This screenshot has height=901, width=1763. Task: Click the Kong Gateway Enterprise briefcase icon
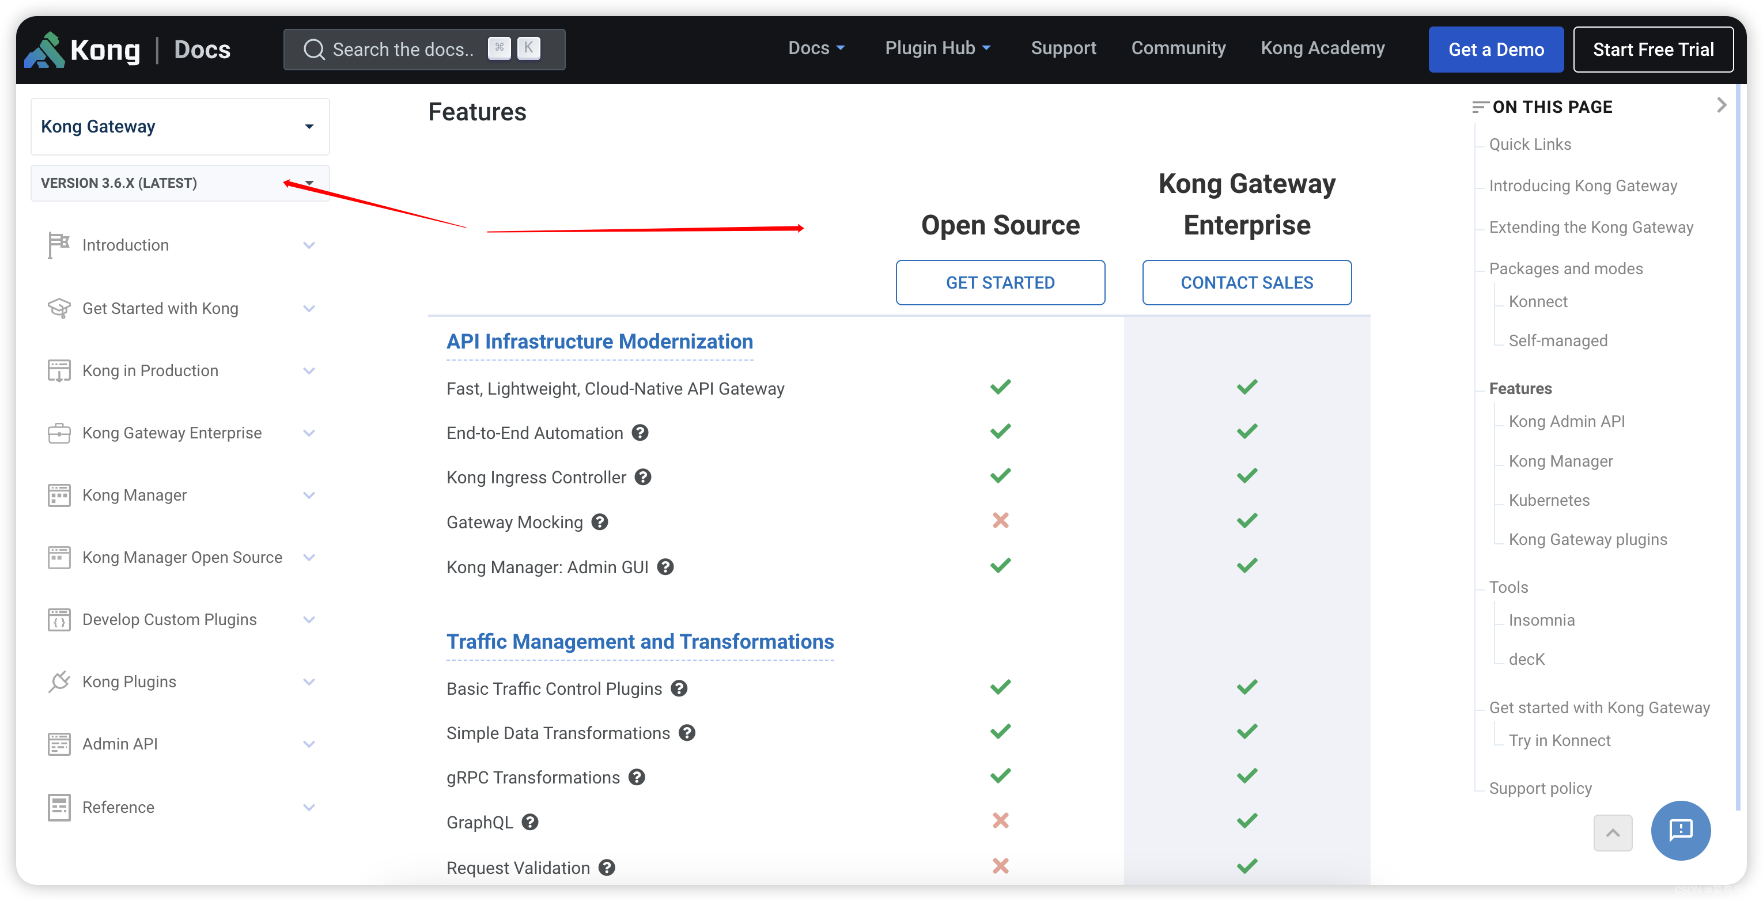click(x=59, y=433)
